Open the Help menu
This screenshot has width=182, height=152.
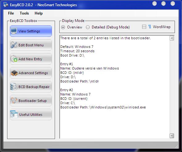(39, 13)
